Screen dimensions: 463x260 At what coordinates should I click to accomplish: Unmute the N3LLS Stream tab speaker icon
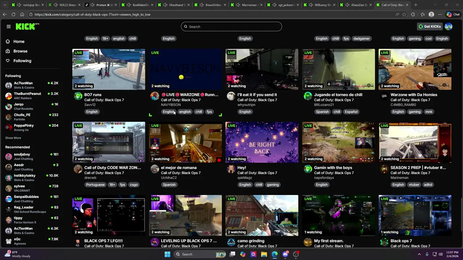pyautogui.click(x=56, y=5)
